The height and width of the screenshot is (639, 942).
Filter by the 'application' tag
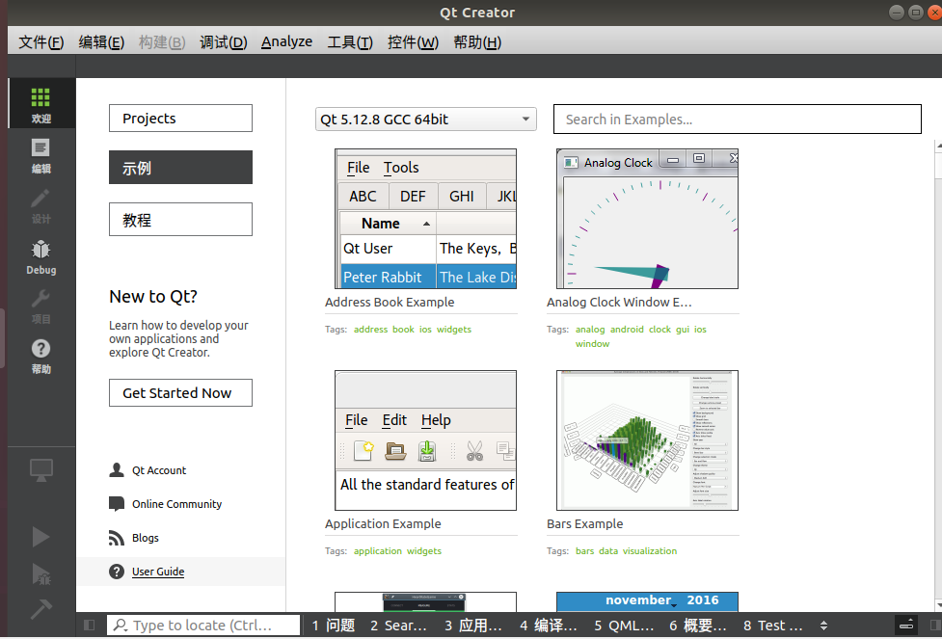[377, 550]
